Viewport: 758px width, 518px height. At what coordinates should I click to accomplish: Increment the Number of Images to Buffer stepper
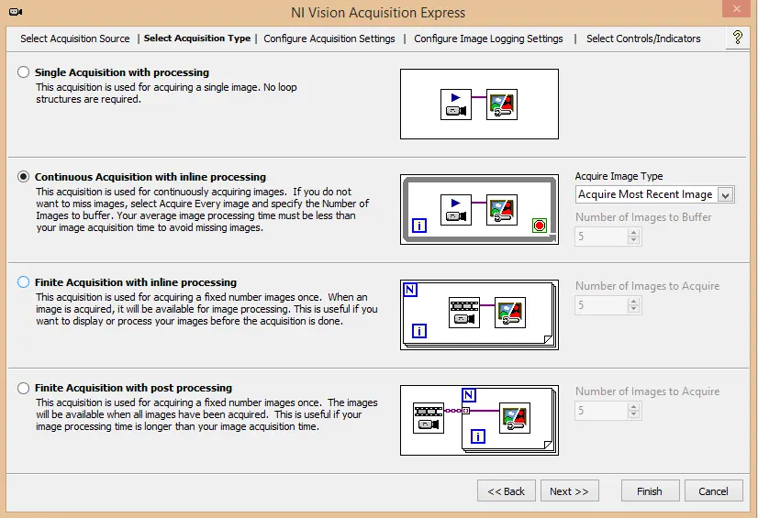tap(634, 233)
